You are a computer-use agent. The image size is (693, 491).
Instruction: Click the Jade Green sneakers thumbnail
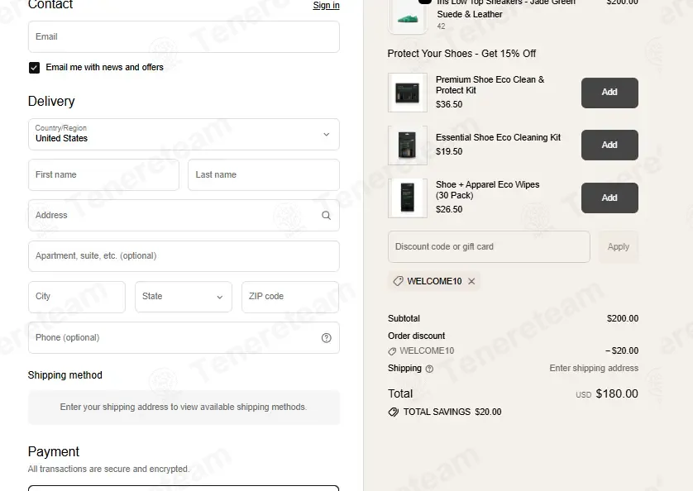[408, 17]
